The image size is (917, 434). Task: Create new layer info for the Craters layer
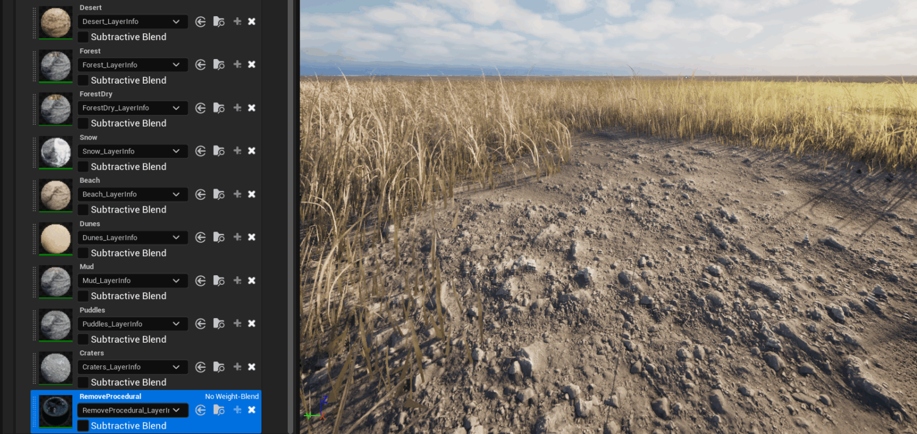[237, 367]
